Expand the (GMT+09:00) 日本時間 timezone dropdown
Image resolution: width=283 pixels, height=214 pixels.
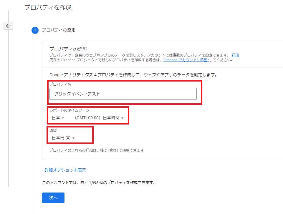tap(99, 118)
